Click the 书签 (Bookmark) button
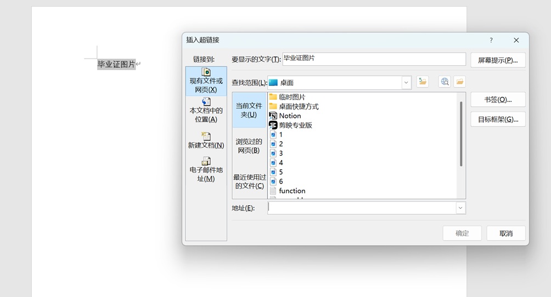The width and height of the screenshot is (551, 297). 498,100
